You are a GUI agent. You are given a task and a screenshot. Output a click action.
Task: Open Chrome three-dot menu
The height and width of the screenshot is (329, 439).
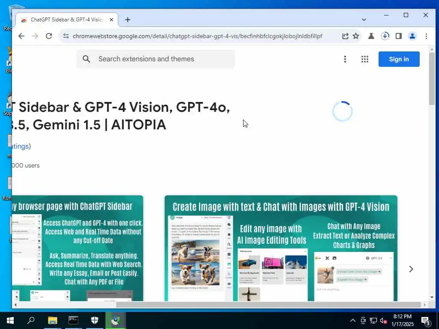point(426,36)
